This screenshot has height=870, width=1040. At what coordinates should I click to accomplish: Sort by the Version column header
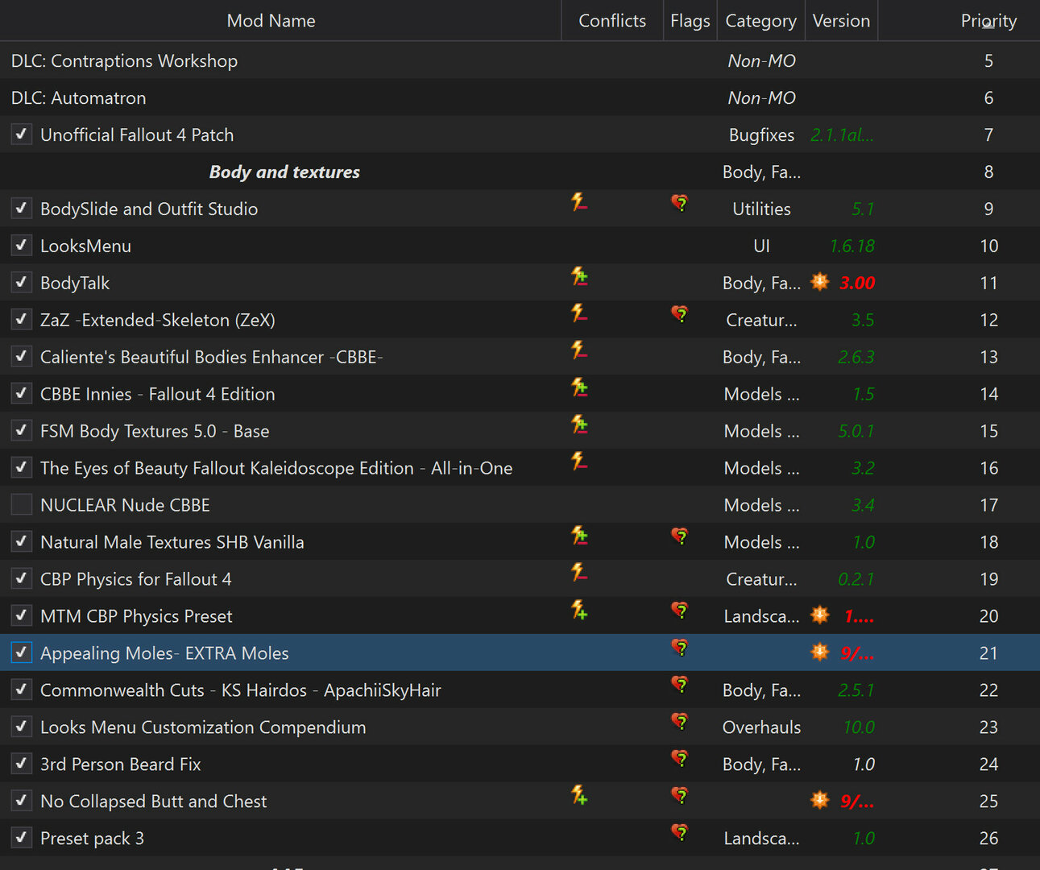[841, 20]
